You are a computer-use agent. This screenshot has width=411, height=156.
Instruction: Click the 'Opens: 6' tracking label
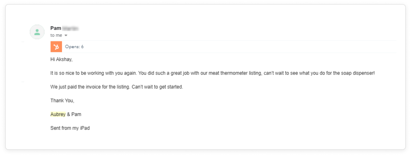click(x=74, y=47)
